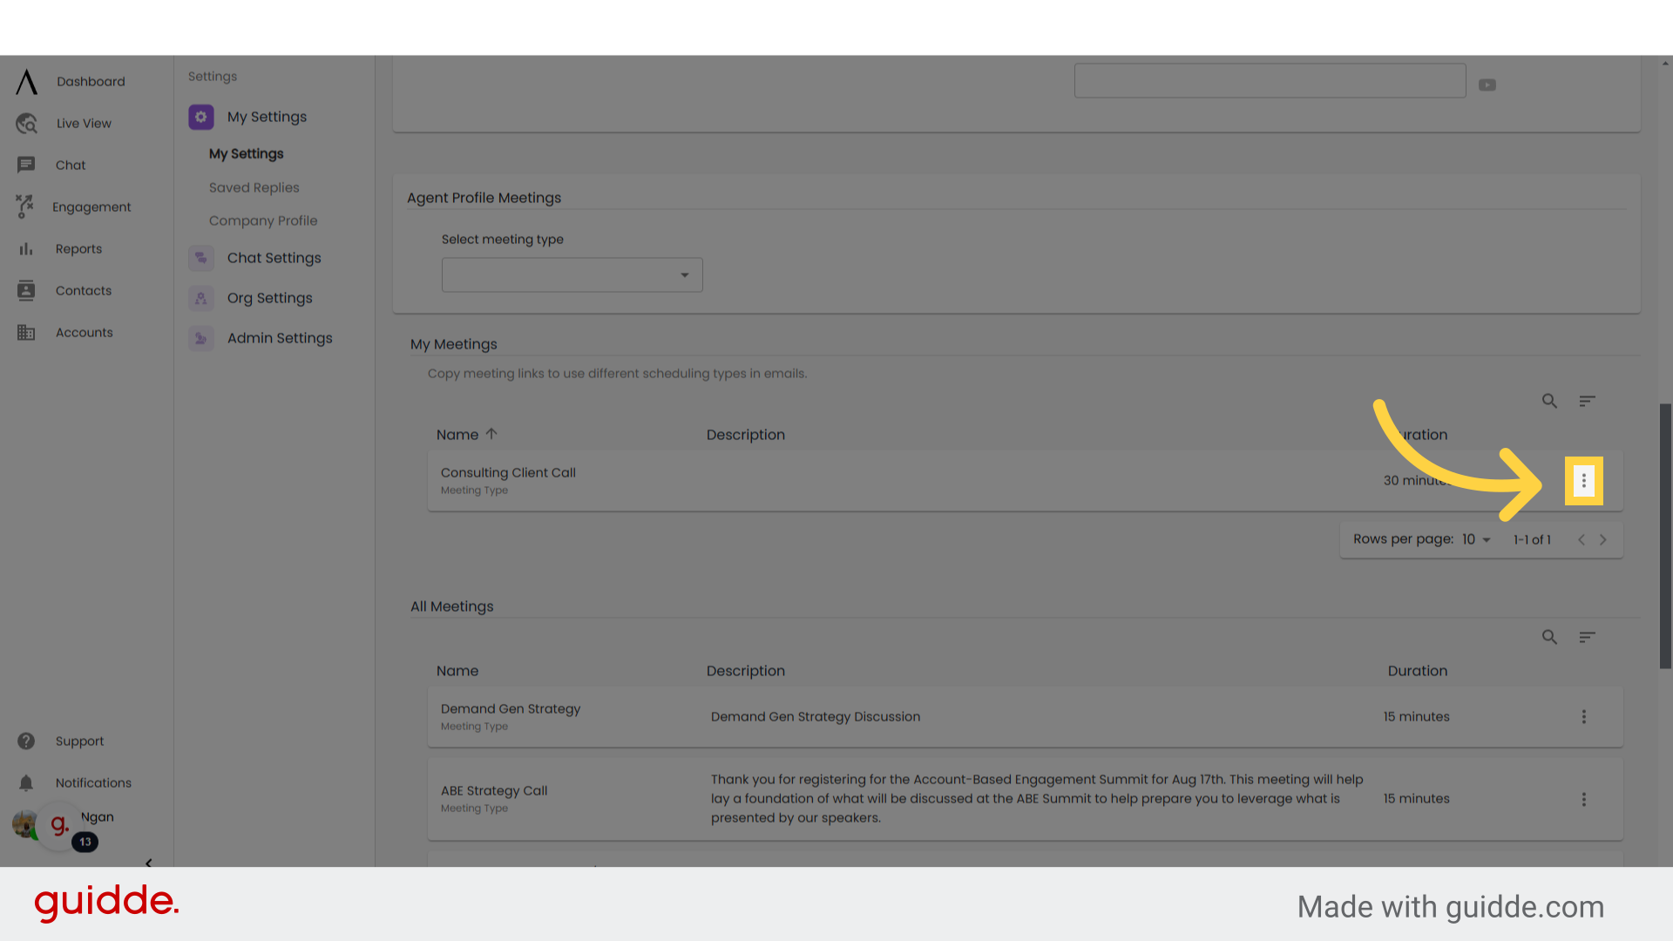Open Engagement section

click(x=91, y=206)
